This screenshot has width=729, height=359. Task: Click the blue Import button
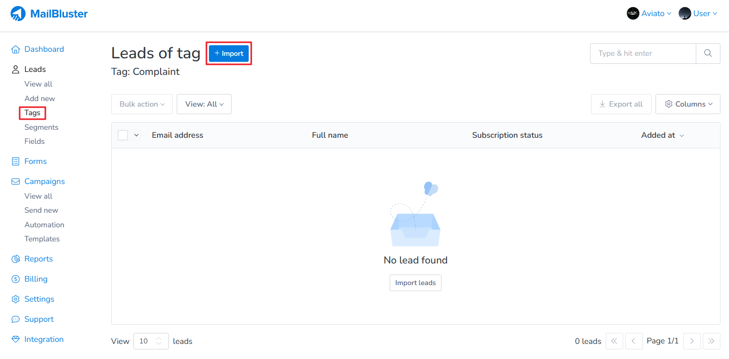(x=229, y=53)
